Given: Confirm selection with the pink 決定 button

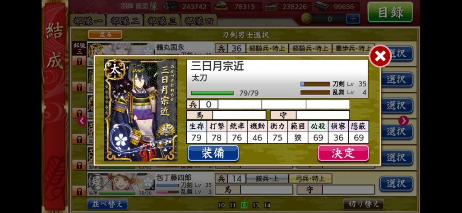Looking at the screenshot, I should pyautogui.click(x=343, y=153).
